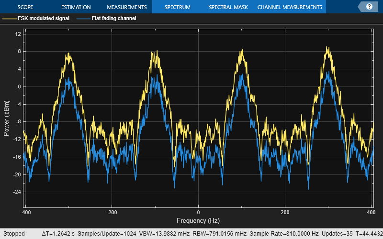383x239 pixels.
Task: Click the ΔT=1.2642 s status entry
Action: 58,234
